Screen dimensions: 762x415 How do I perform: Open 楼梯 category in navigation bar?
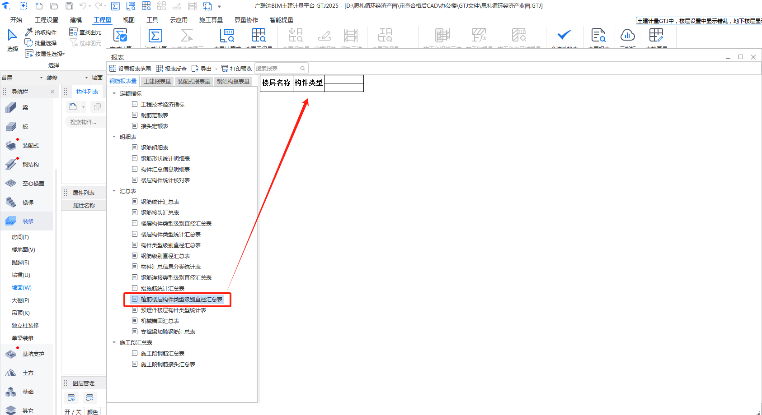tap(27, 202)
